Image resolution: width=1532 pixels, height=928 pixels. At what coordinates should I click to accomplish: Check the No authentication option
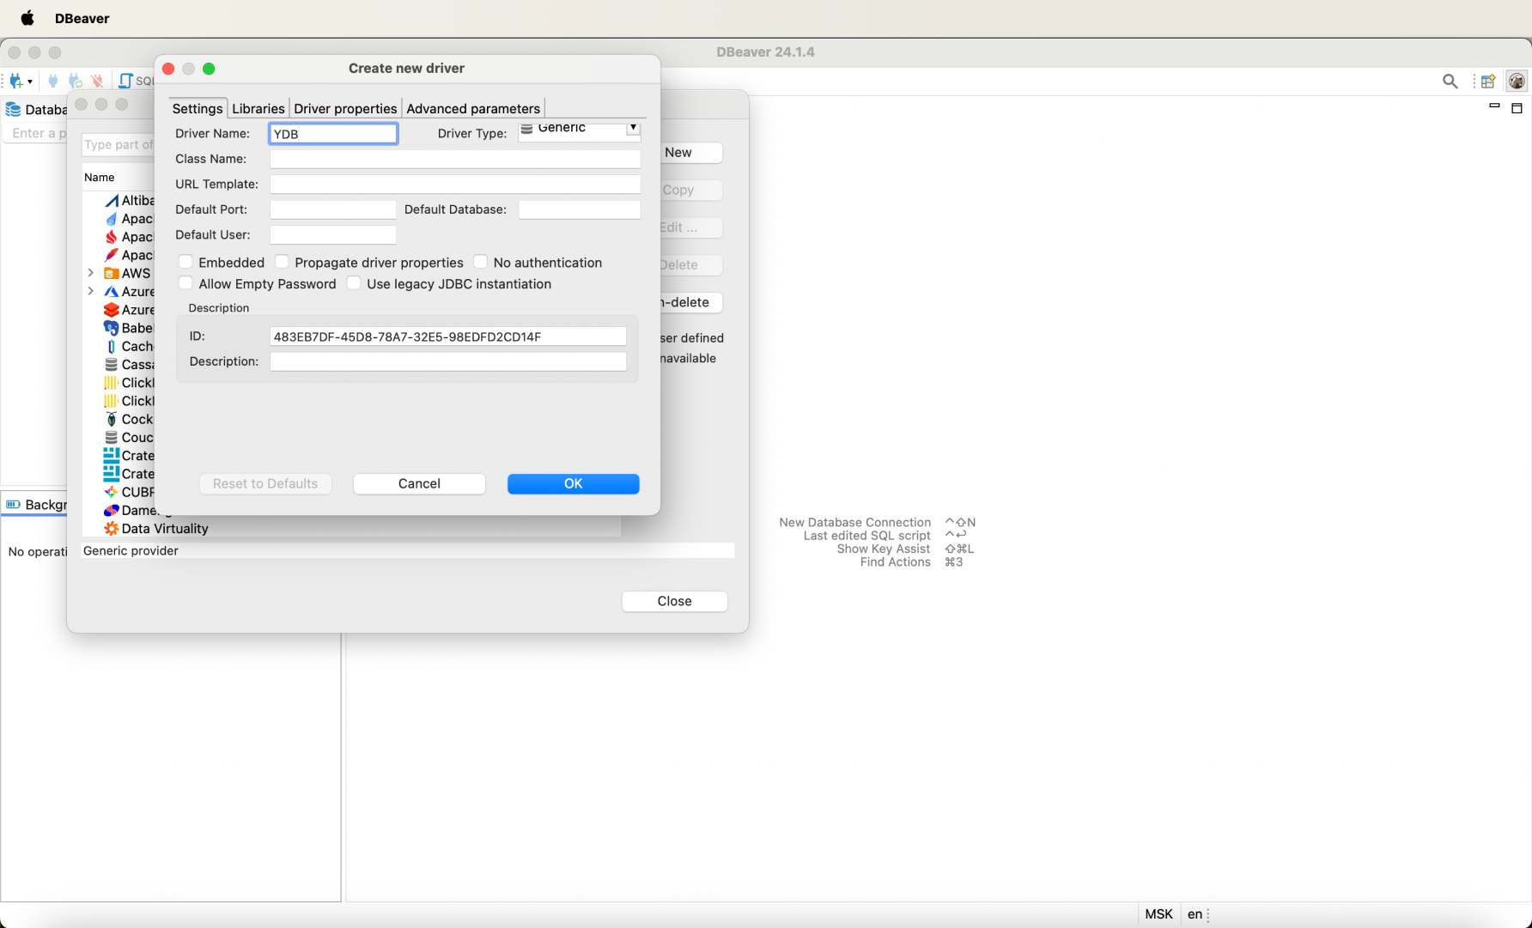[481, 263]
